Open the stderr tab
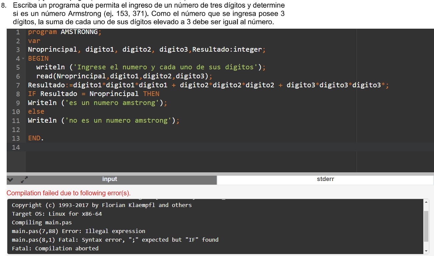 [x=325, y=179]
